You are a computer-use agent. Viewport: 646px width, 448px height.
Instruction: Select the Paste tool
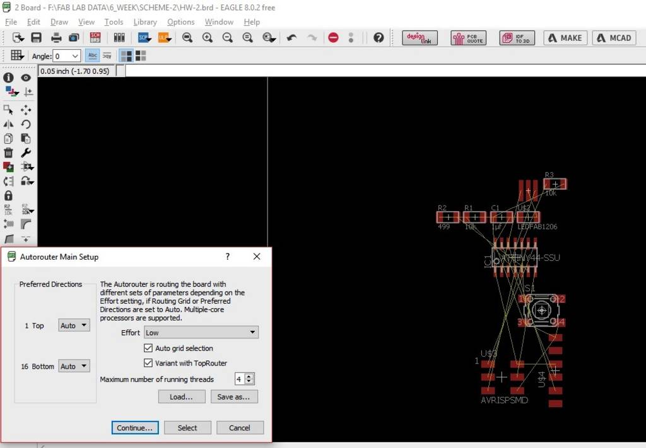coord(26,139)
